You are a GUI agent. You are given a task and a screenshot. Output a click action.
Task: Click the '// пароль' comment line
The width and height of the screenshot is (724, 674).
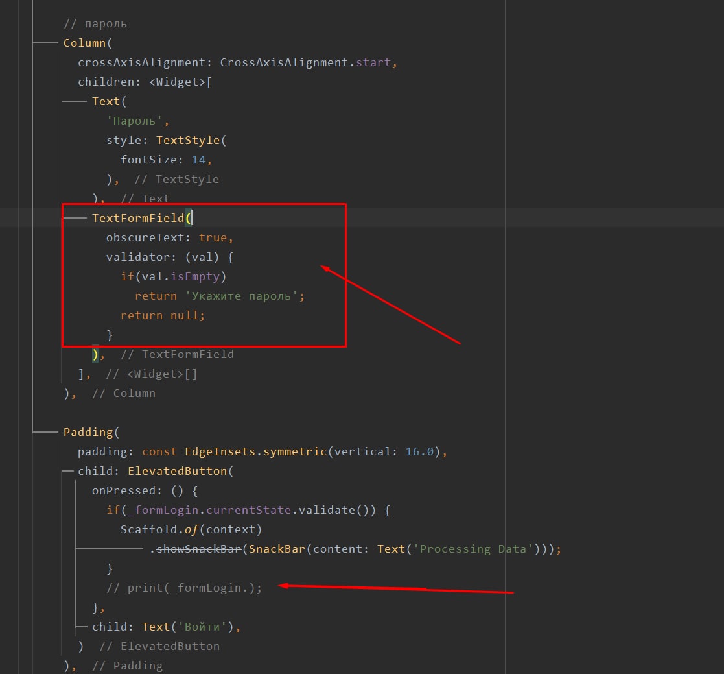[95, 23]
